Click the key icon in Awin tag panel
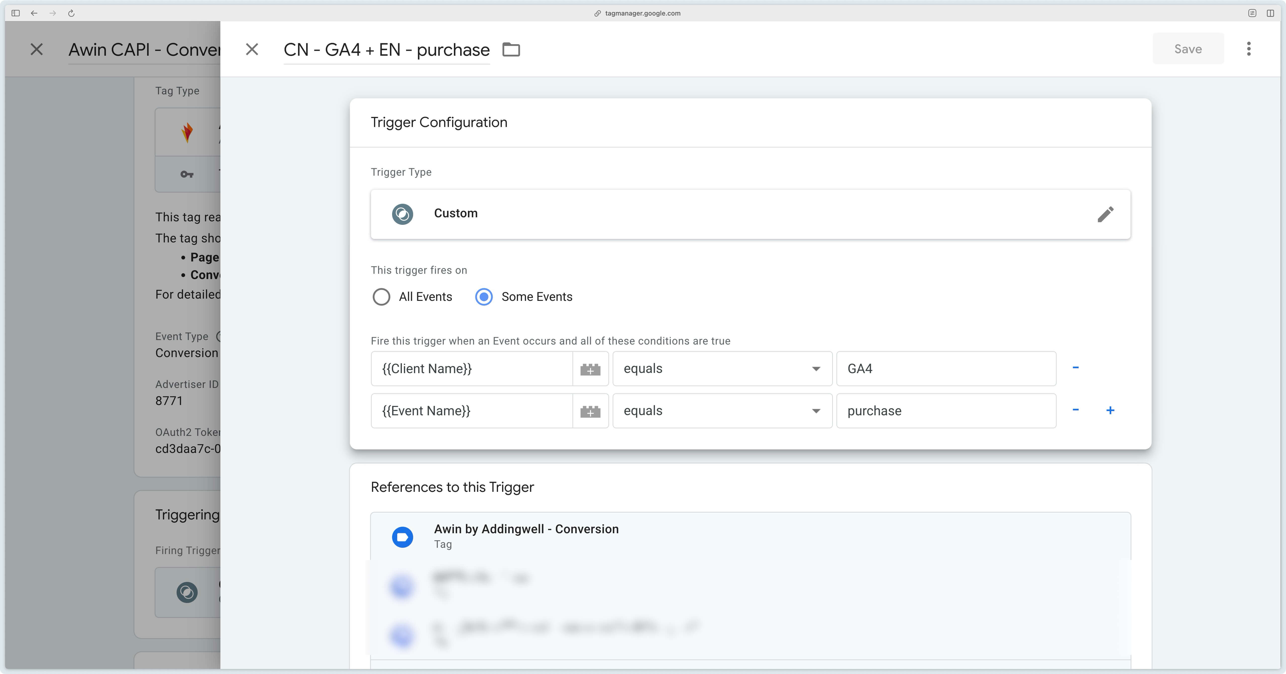1286x674 pixels. click(x=187, y=174)
